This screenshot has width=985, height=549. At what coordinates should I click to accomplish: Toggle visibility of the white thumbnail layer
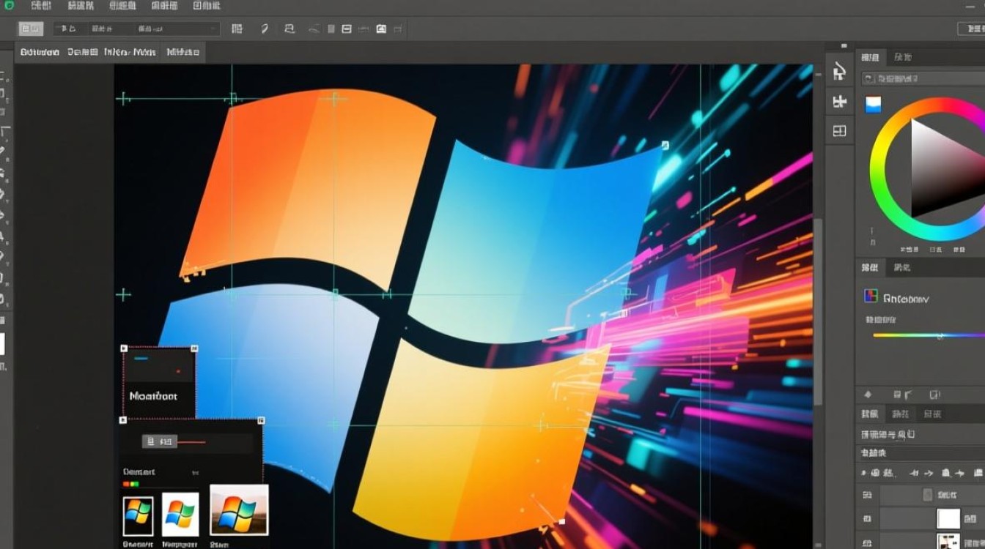coord(867,519)
